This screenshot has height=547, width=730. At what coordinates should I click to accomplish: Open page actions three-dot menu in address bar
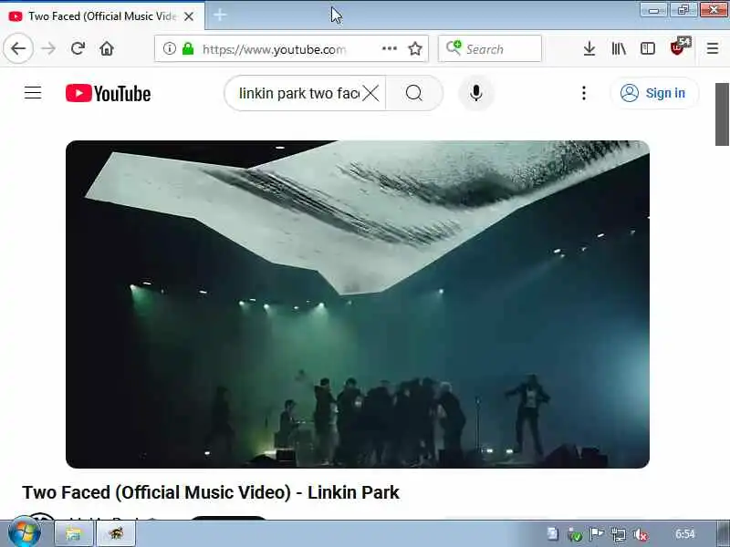click(x=390, y=48)
